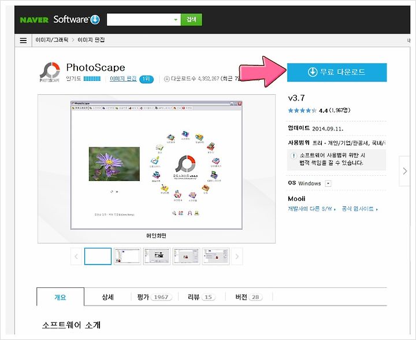Switch to the 버전 28 tab

(x=249, y=297)
